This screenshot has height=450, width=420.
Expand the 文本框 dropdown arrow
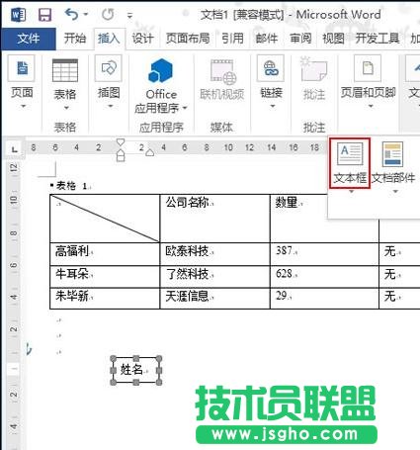pyautogui.click(x=351, y=192)
